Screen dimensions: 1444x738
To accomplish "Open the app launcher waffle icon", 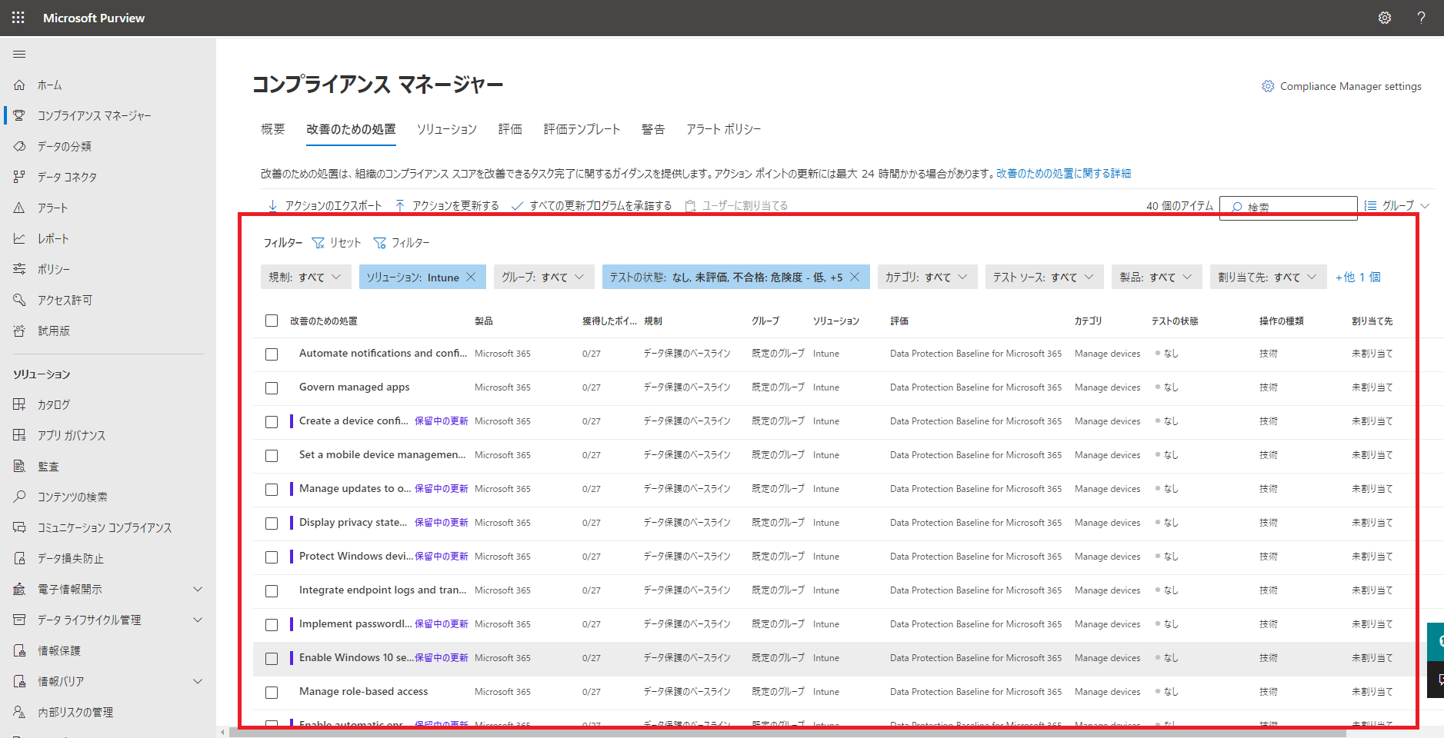I will tap(18, 18).
